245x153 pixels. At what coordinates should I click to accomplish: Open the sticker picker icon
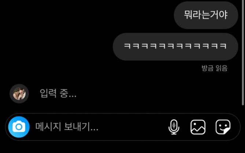pos(223,127)
